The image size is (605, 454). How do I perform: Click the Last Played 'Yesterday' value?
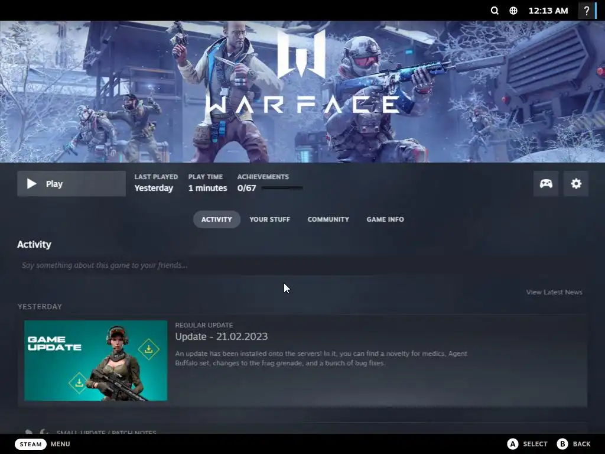[154, 188]
